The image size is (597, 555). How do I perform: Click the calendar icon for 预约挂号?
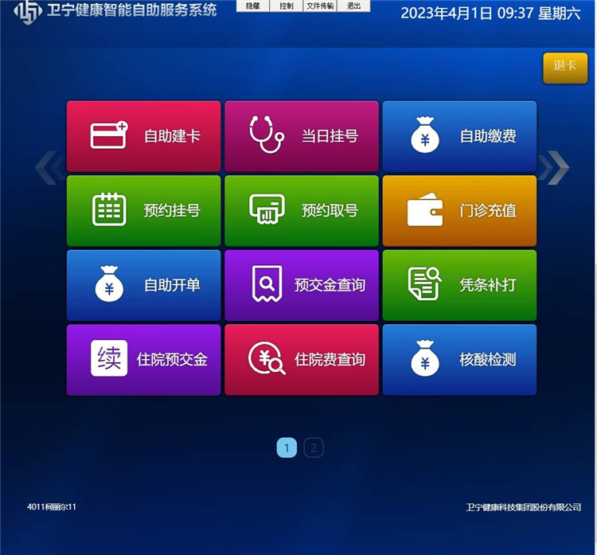pos(109,209)
